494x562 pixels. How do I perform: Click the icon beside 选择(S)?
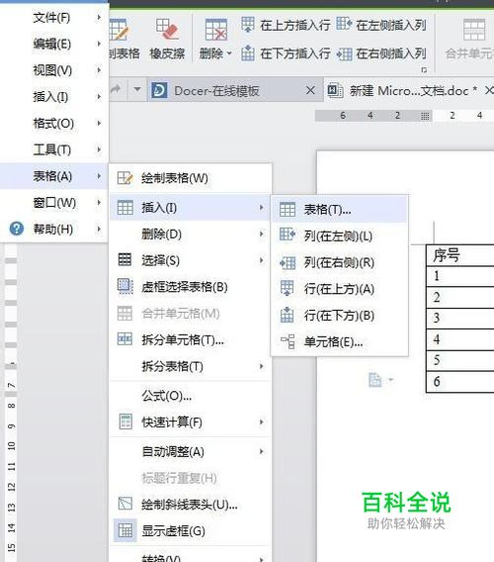pos(124,259)
